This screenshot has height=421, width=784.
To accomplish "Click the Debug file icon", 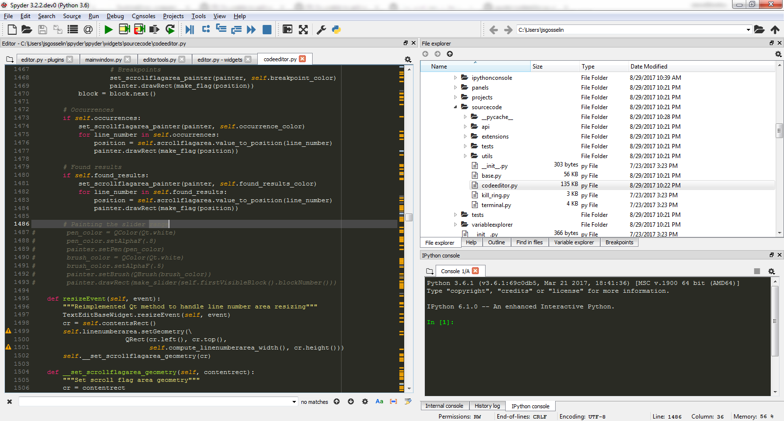I will pyautogui.click(x=190, y=30).
